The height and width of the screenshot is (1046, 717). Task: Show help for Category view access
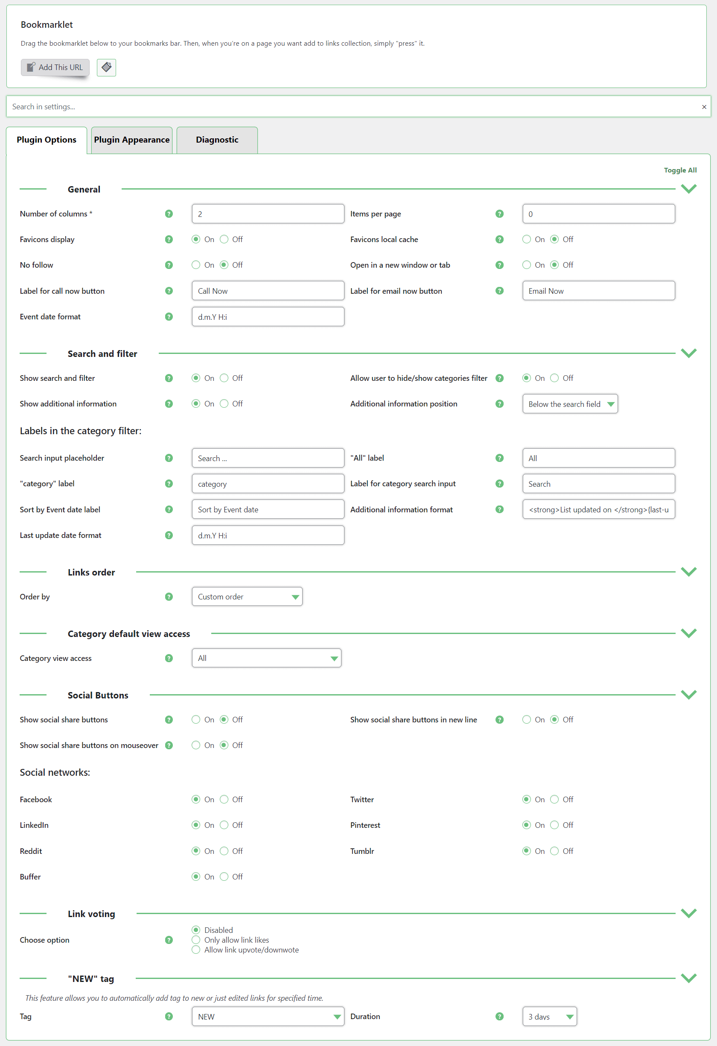click(x=169, y=658)
